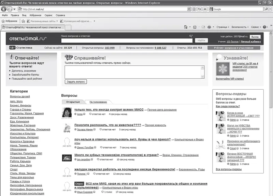Expand the Безопасность dropdown menu

coord(240,27)
